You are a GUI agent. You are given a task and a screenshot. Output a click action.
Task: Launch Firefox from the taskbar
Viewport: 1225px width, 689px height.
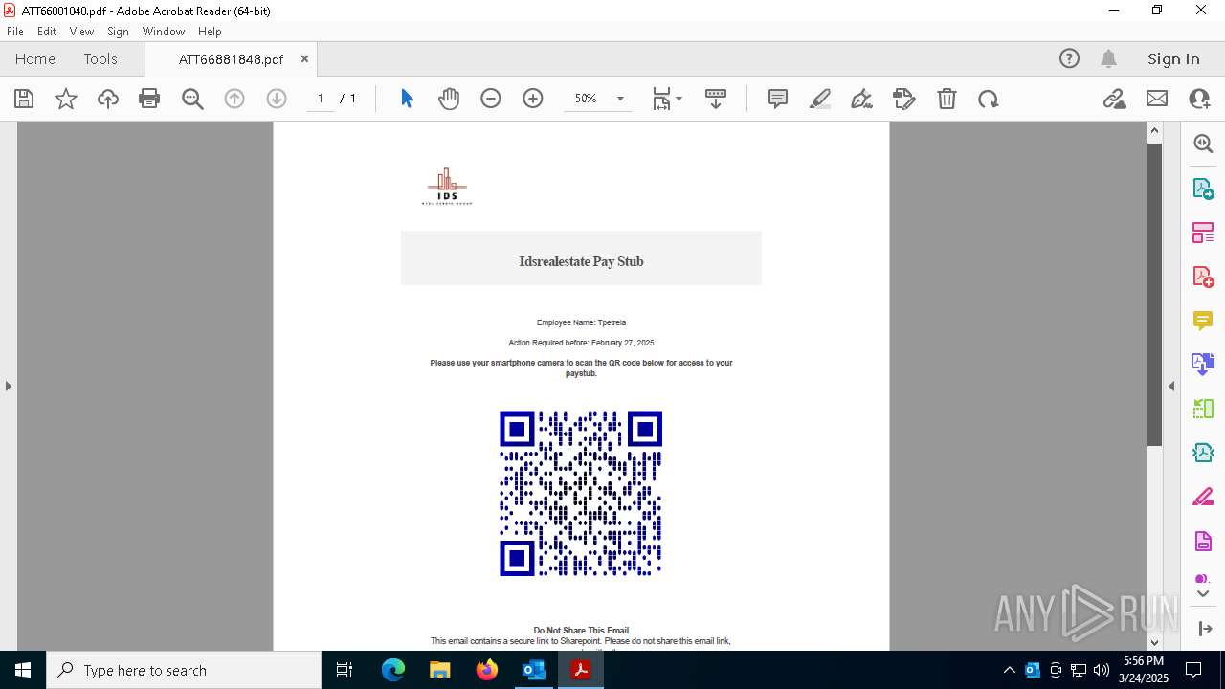[487, 670]
